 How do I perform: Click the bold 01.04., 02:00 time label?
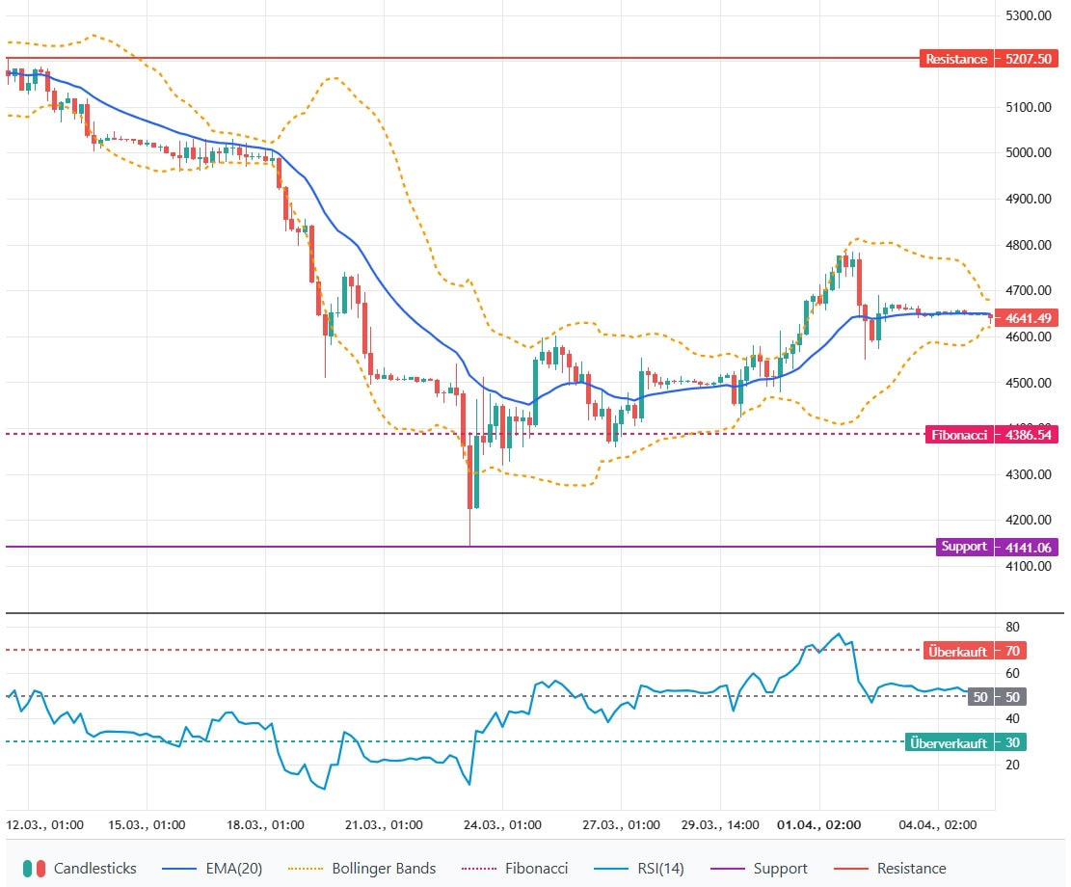[x=819, y=825]
